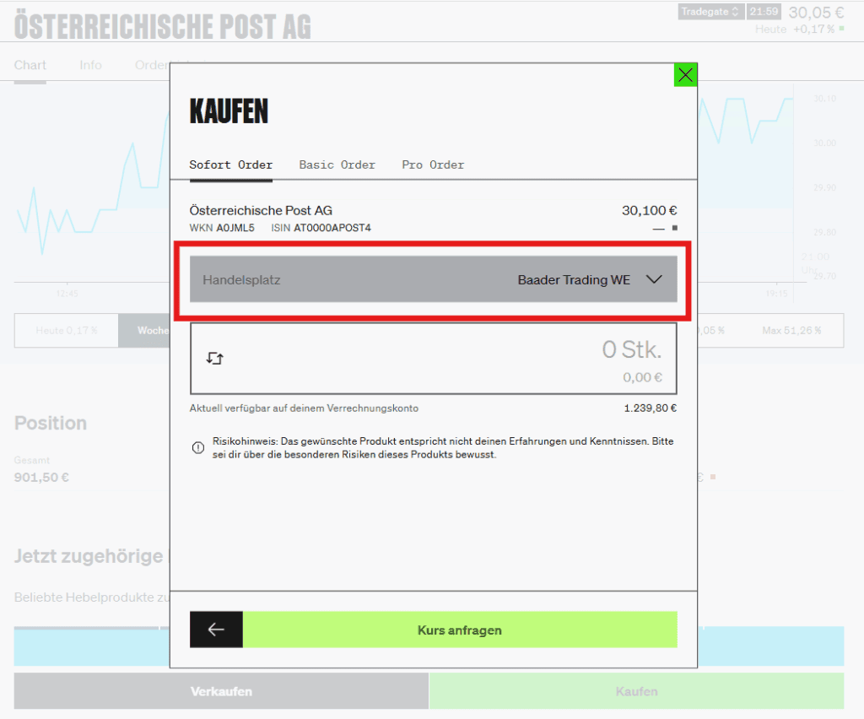Switch to the Sofort Order tab
Screen dimensions: 864x719
[x=230, y=165]
